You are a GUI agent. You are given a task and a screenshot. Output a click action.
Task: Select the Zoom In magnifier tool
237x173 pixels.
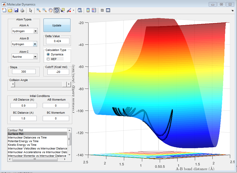[x=38, y=10]
